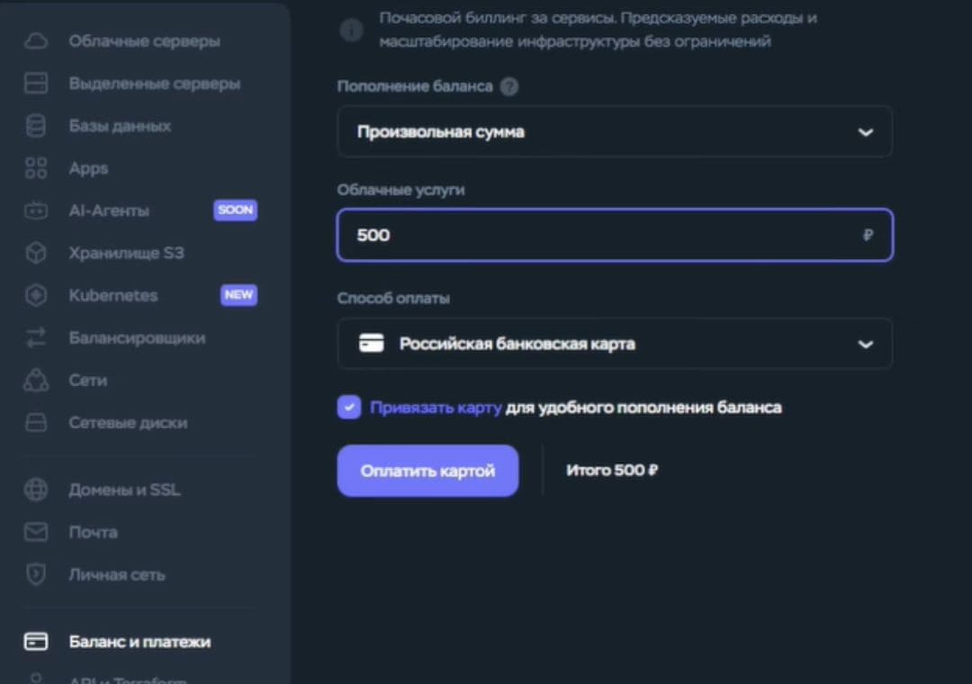Screen dimensions: 972x684
Task: Go to Почта in the sidebar
Action: coord(93,532)
